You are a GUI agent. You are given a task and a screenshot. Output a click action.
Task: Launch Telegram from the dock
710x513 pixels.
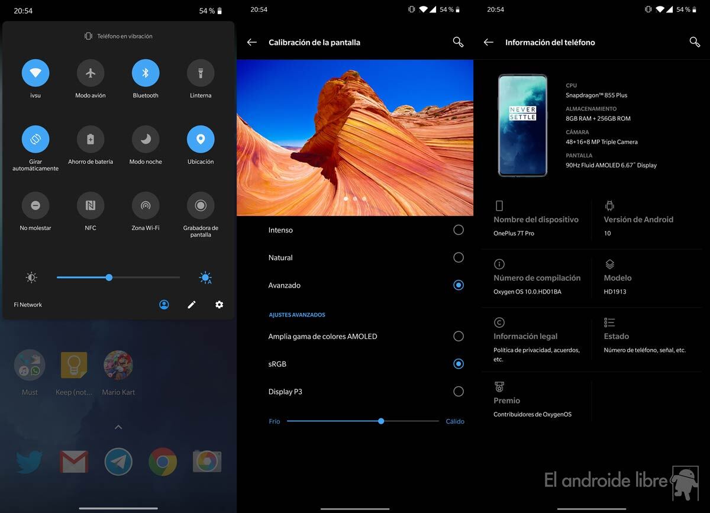click(x=118, y=462)
